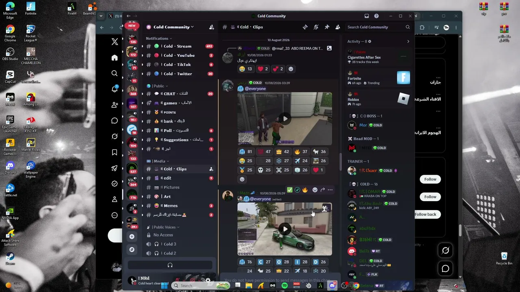Open Fortnite desktop shortcut

pos(30,9)
